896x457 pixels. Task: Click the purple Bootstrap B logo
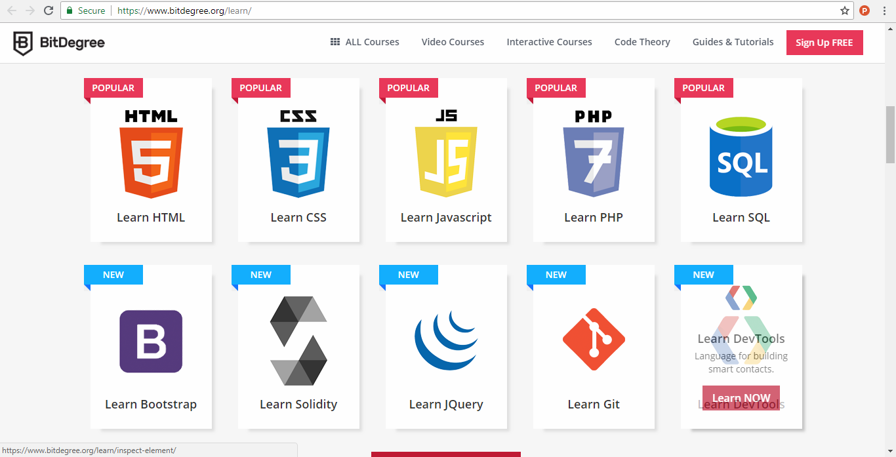click(151, 341)
